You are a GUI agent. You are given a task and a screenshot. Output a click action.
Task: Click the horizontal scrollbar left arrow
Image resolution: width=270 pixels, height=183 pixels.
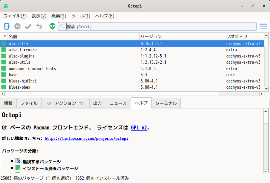point(2,94)
